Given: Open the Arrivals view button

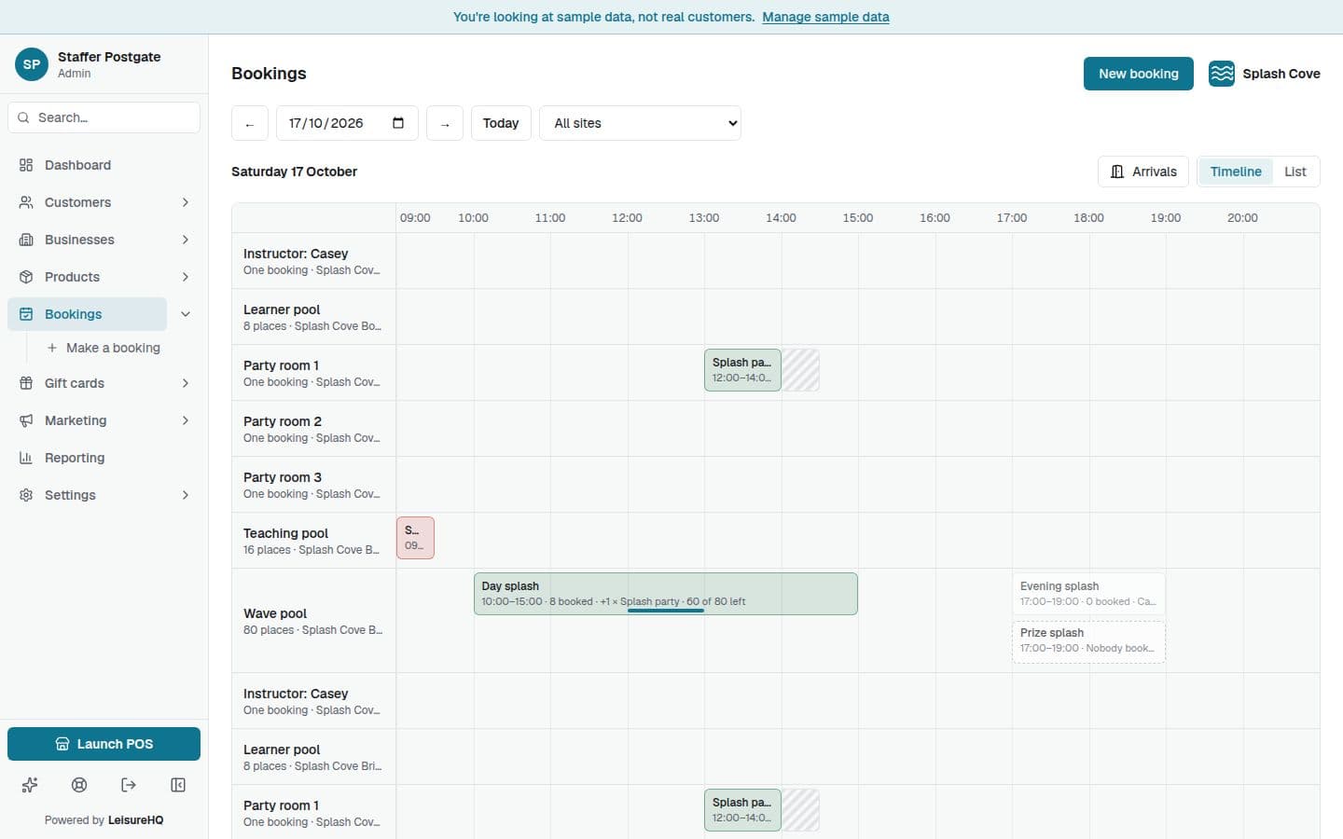Looking at the screenshot, I should pyautogui.click(x=1143, y=172).
